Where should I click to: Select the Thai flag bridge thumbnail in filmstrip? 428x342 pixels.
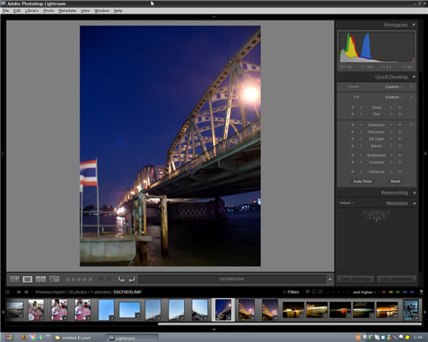pos(223,310)
